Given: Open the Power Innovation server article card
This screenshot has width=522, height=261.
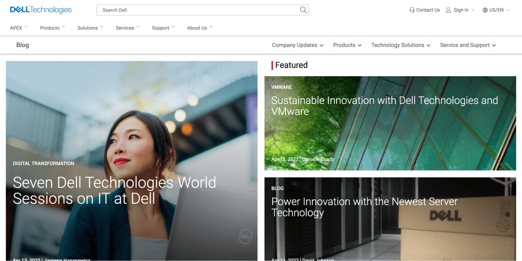Looking at the screenshot, I should [364, 207].
